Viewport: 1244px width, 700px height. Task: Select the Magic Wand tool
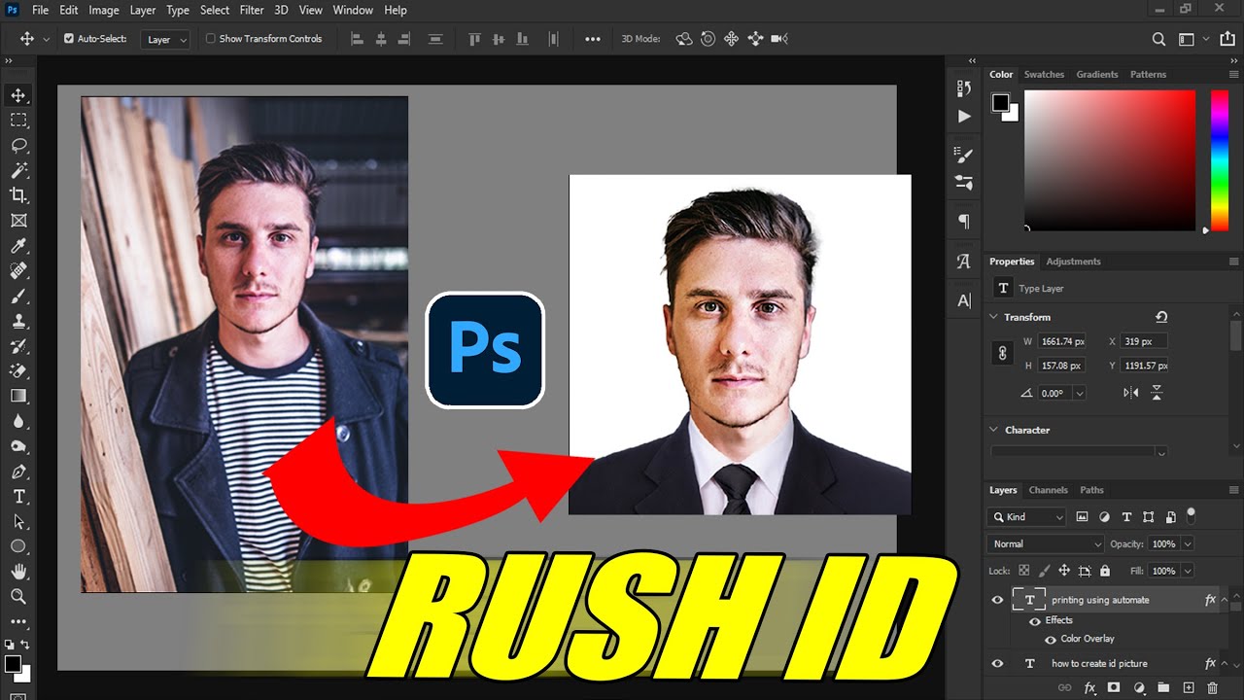click(x=18, y=170)
